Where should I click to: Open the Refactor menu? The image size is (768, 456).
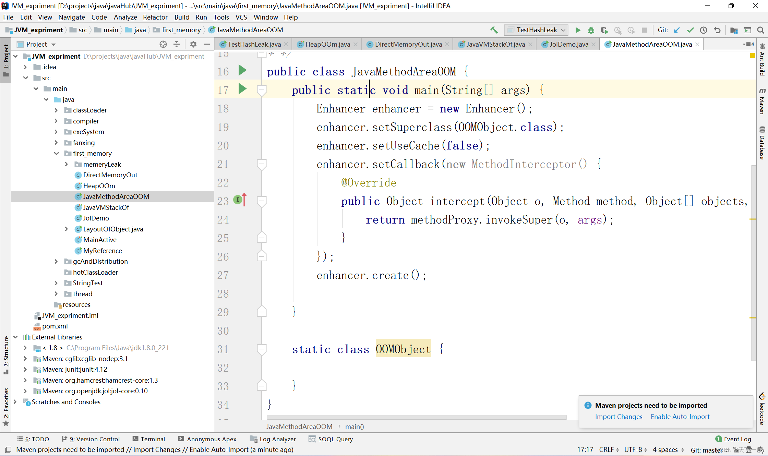point(155,17)
